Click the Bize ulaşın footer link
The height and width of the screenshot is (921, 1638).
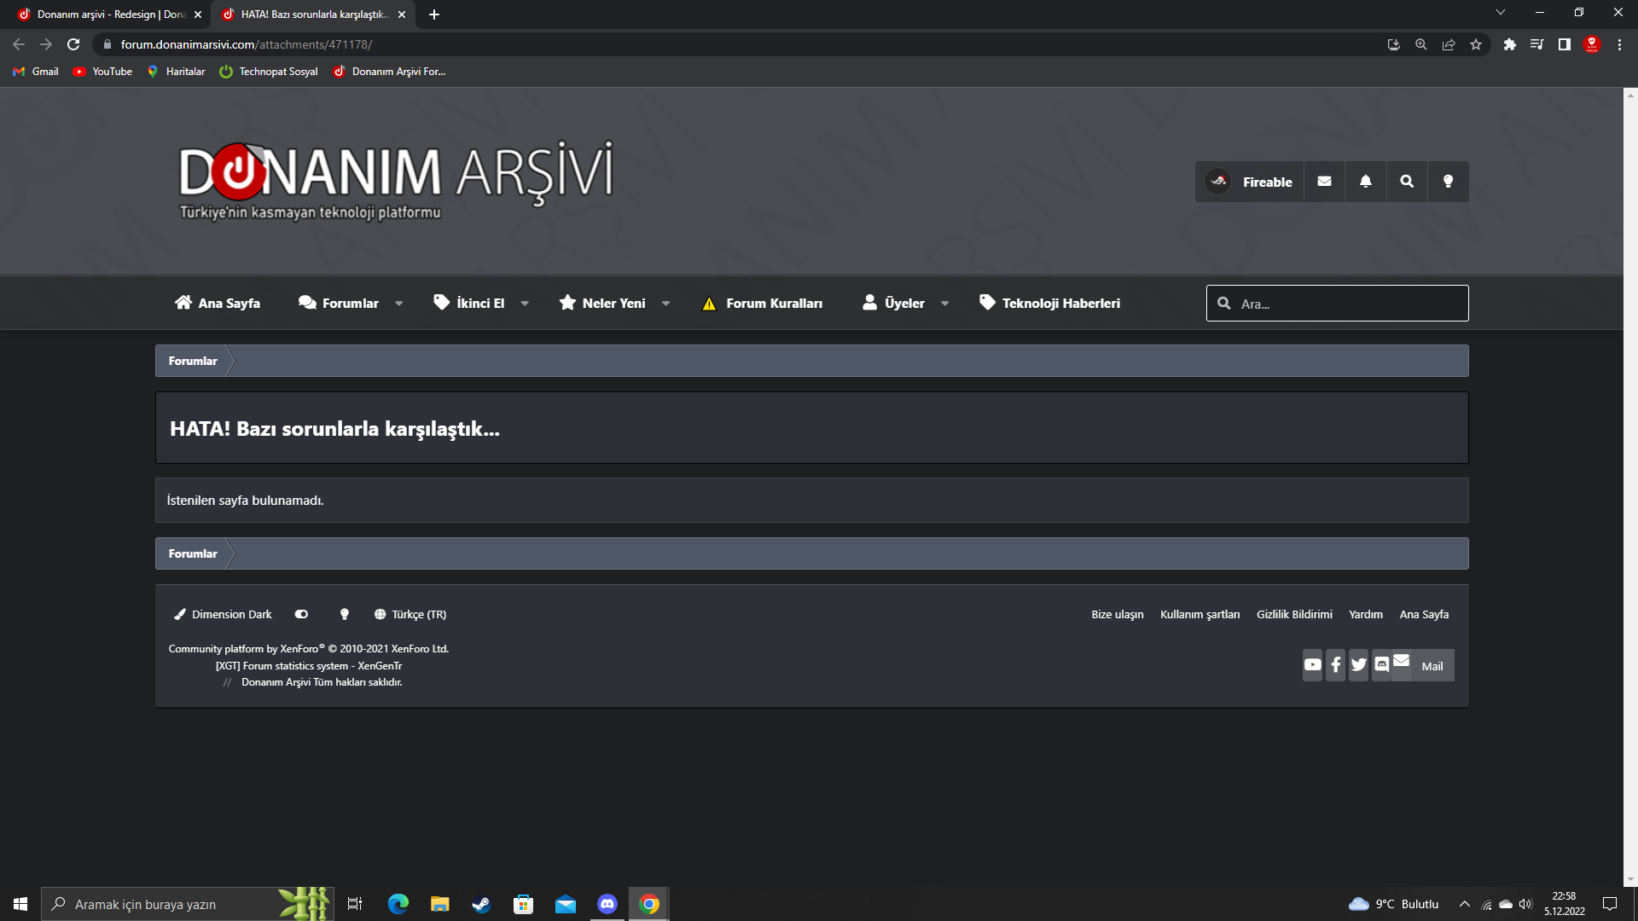1117,614
